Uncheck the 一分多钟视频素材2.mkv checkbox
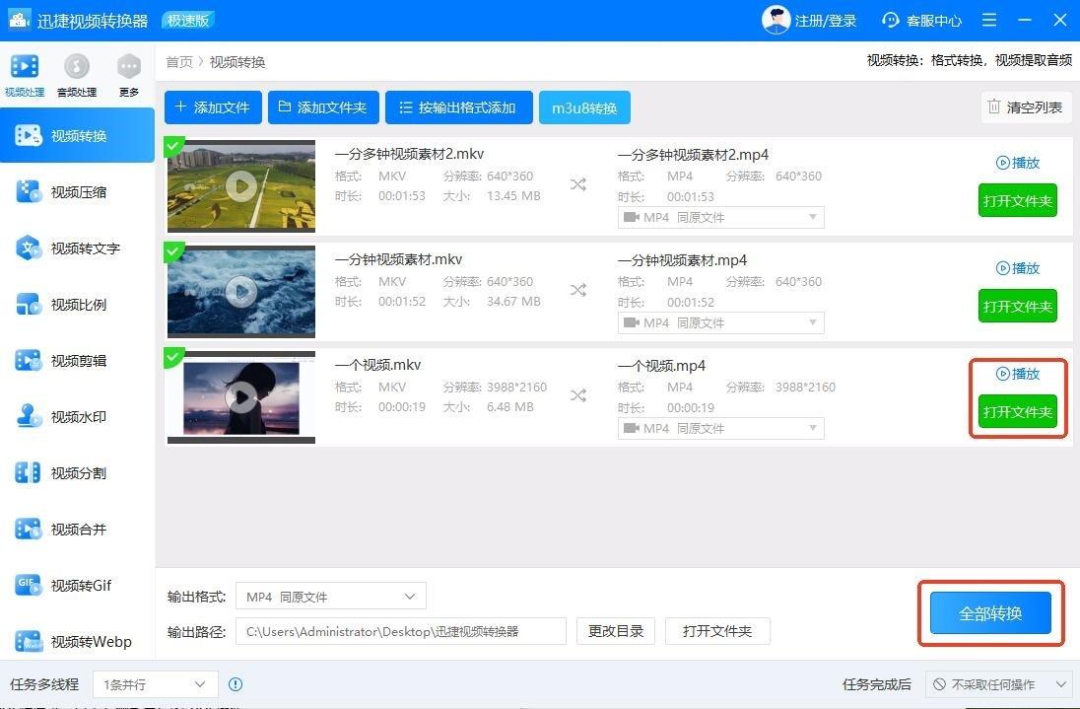This screenshot has height=709, width=1080. point(174,147)
